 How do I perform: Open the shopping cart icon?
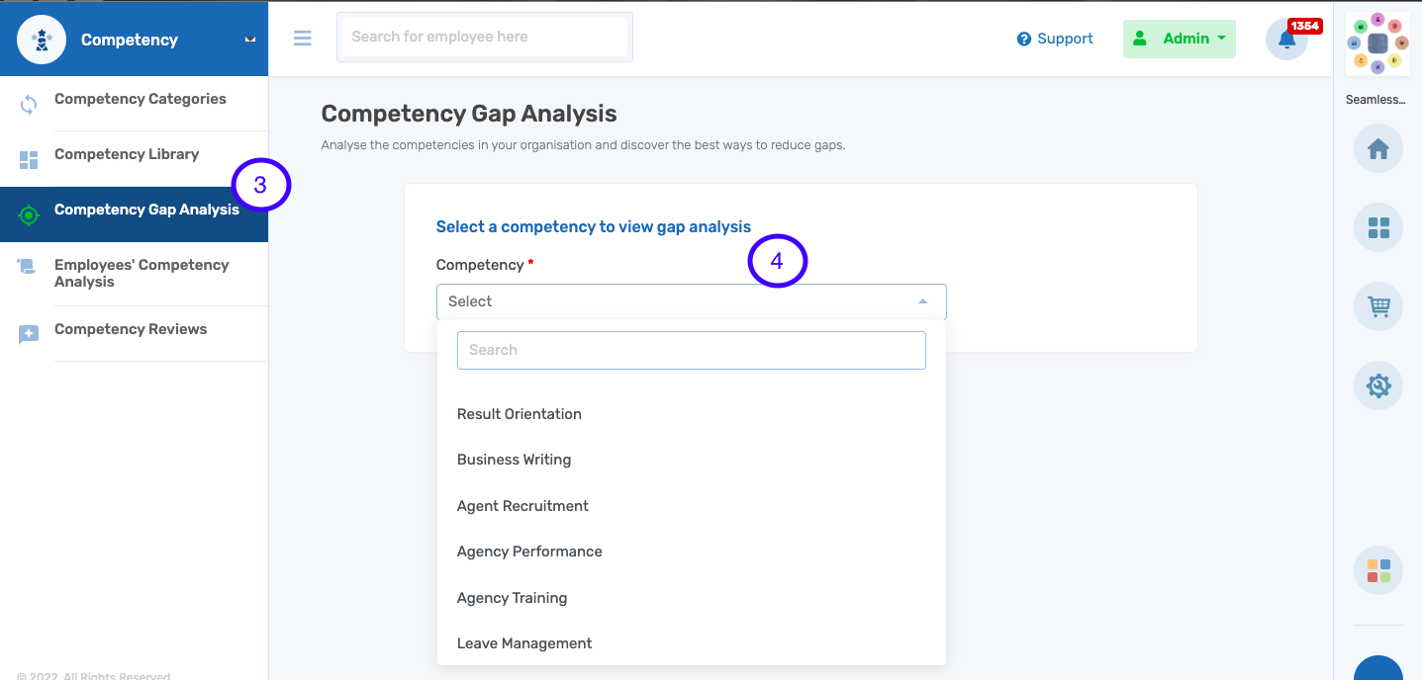1377,307
